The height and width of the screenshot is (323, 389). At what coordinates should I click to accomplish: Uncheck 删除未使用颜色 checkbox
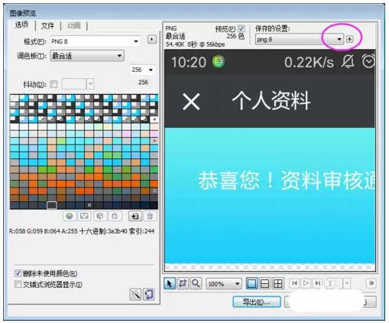[18, 273]
